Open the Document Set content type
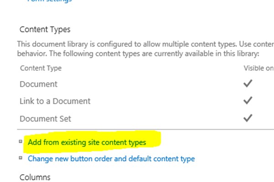Viewport: 274px width, 182px height. 46,118
